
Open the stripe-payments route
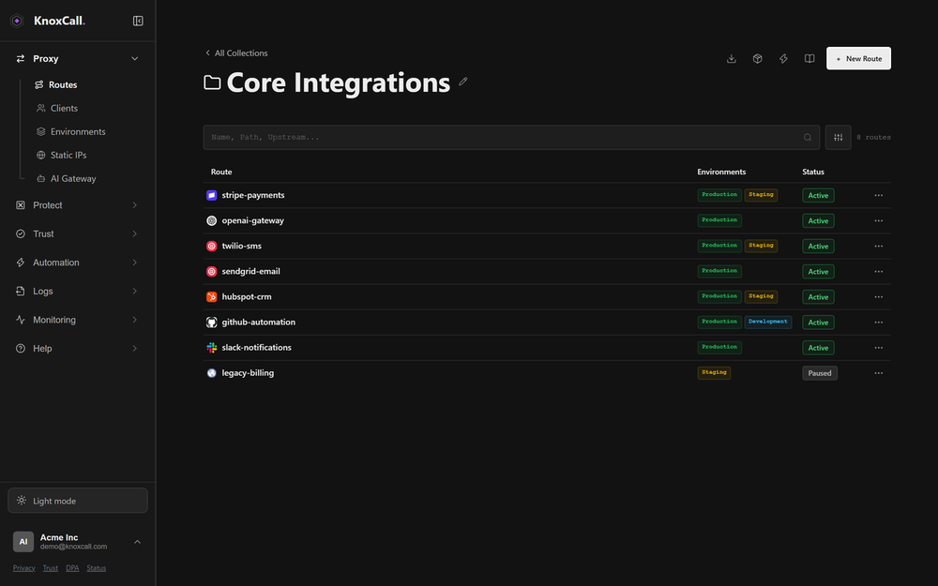tap(253, 196)
